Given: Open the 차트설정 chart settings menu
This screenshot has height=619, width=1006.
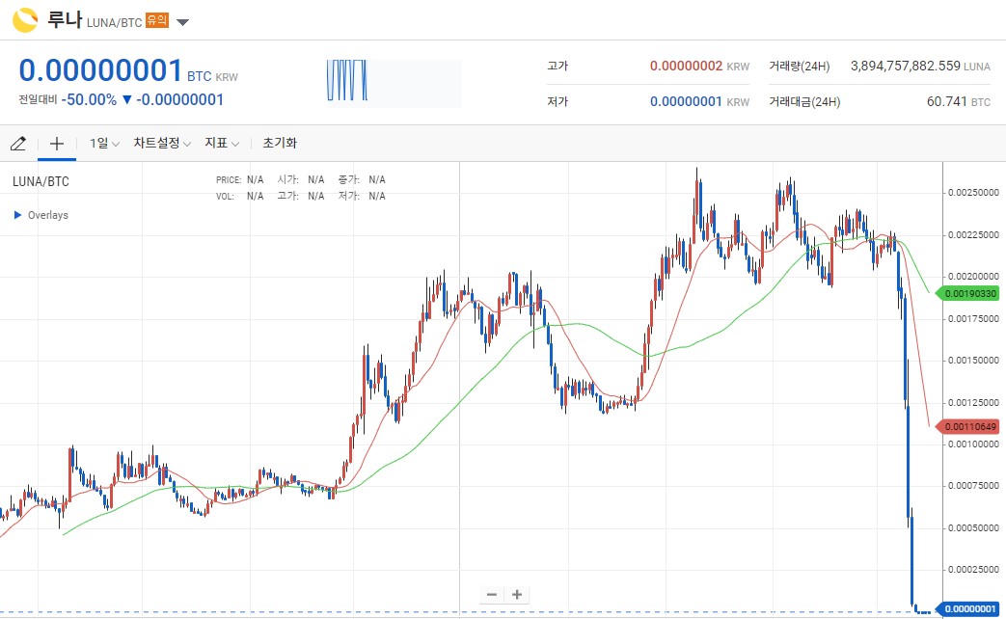Looking at the screenshot, I should (x=162, y=143).
